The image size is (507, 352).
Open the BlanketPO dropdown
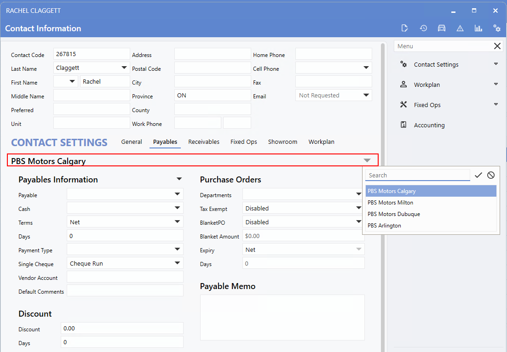(x=358, y=222)
